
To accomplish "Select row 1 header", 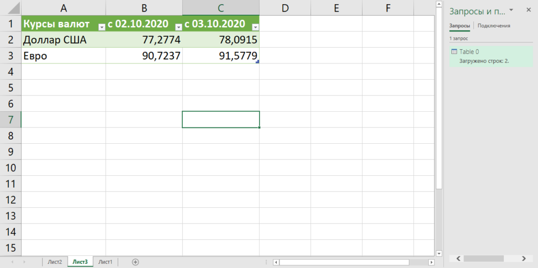I will coord(11,24).
